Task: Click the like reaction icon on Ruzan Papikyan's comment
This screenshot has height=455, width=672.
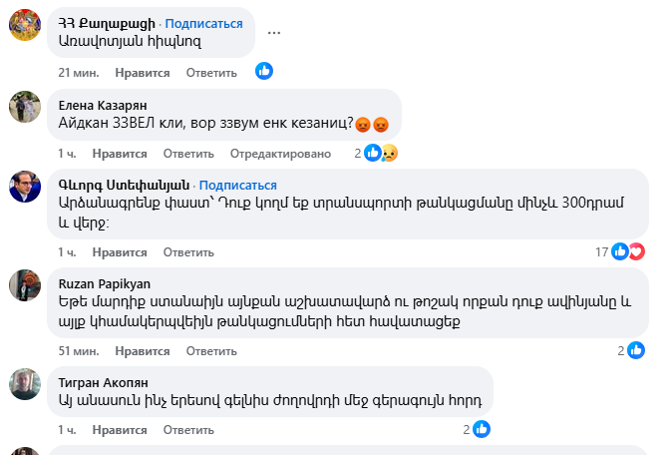Action: [636, 350]
